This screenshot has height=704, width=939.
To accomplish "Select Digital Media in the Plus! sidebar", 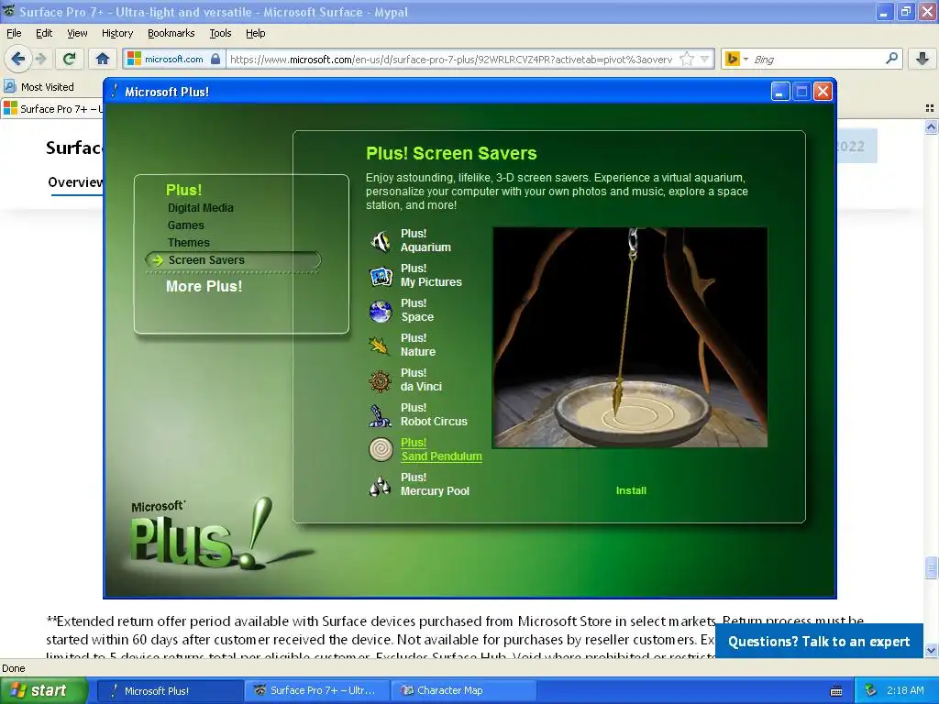I will (201, 208).
